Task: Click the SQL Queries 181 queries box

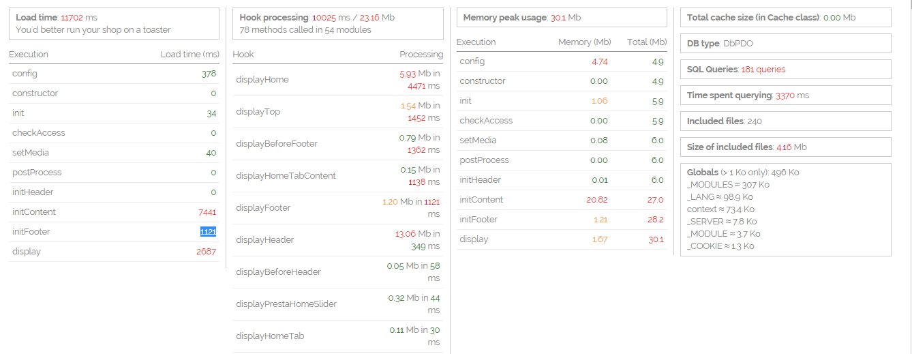Action: (x=785, y=70)
